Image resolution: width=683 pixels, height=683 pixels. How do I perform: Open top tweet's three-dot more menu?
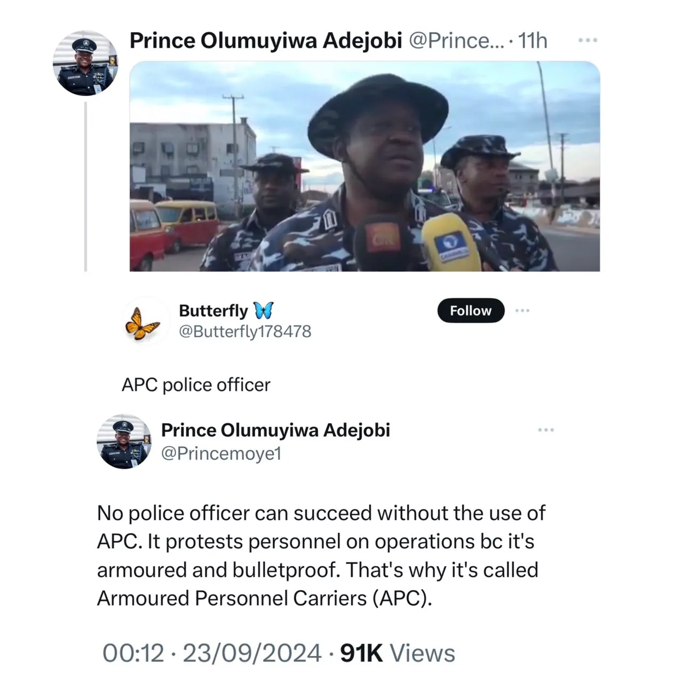click(x=587, y=41)
